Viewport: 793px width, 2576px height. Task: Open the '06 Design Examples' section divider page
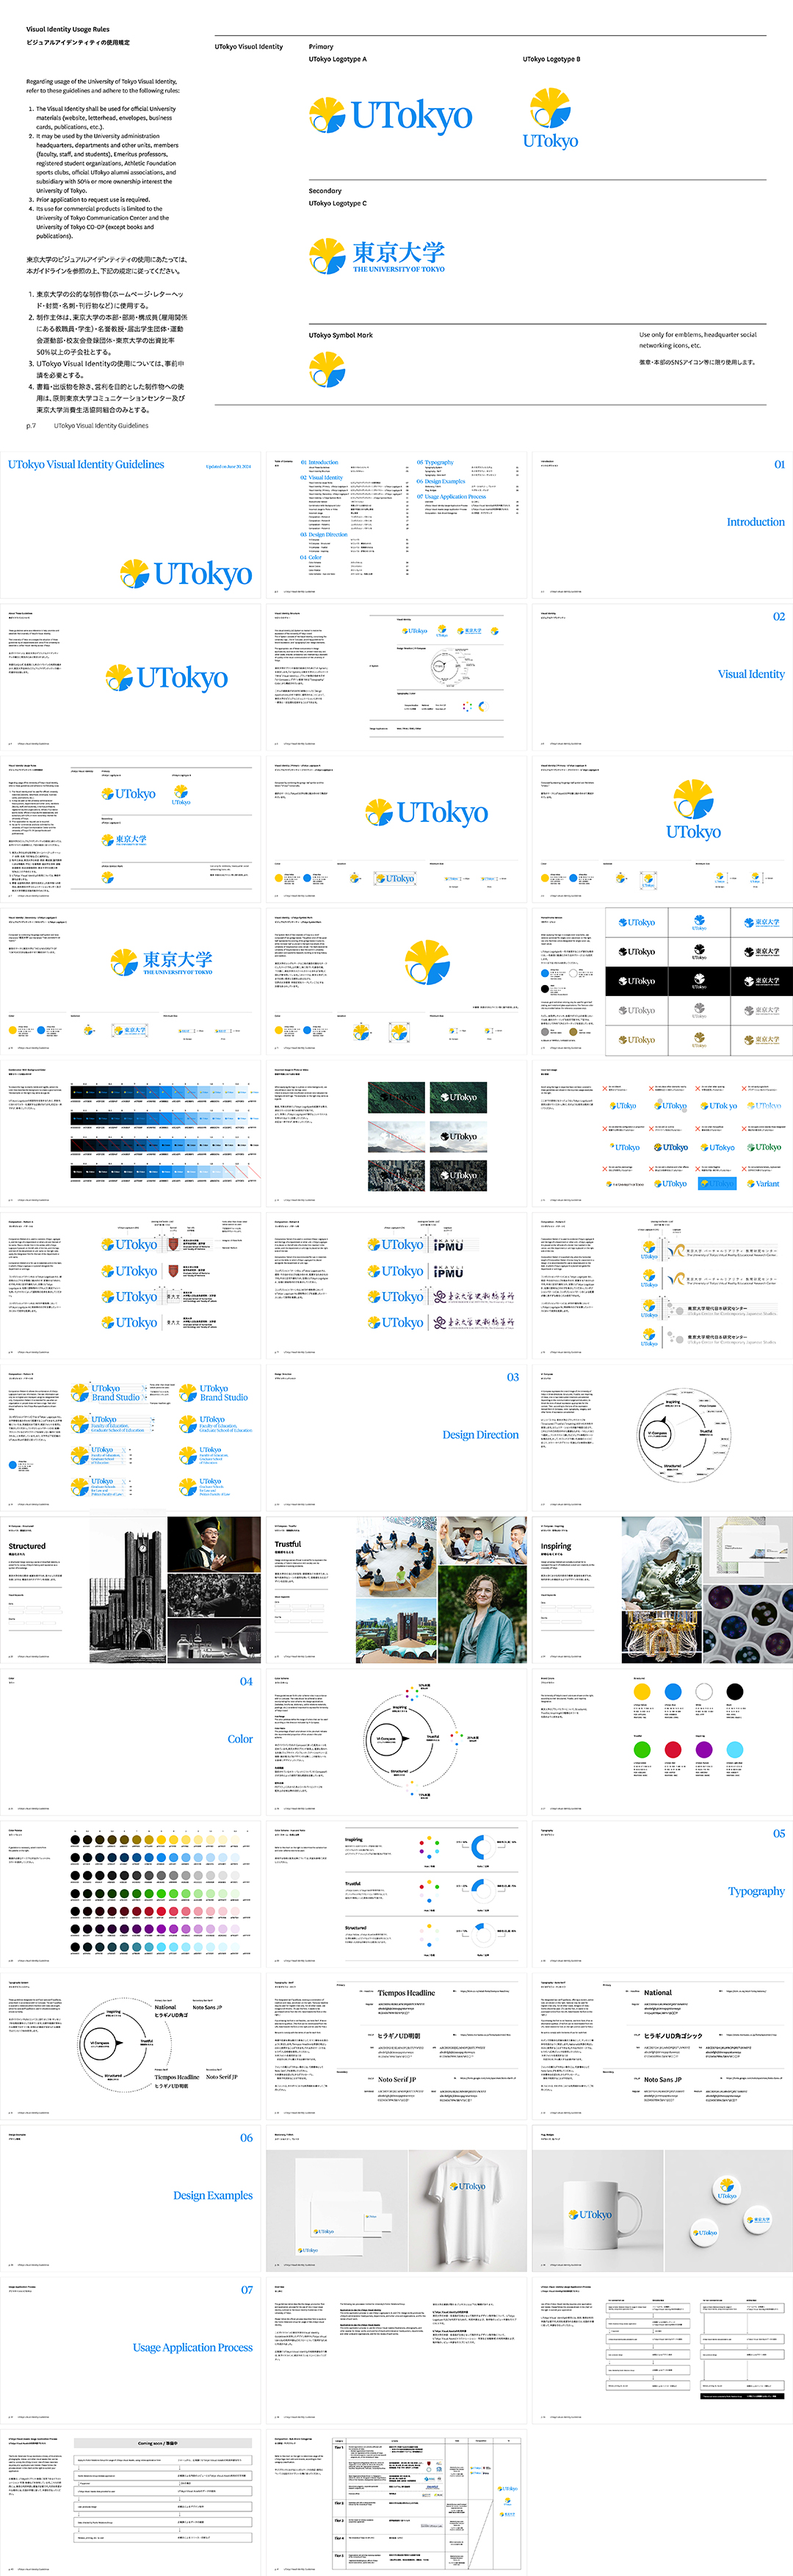[130, 2199]
